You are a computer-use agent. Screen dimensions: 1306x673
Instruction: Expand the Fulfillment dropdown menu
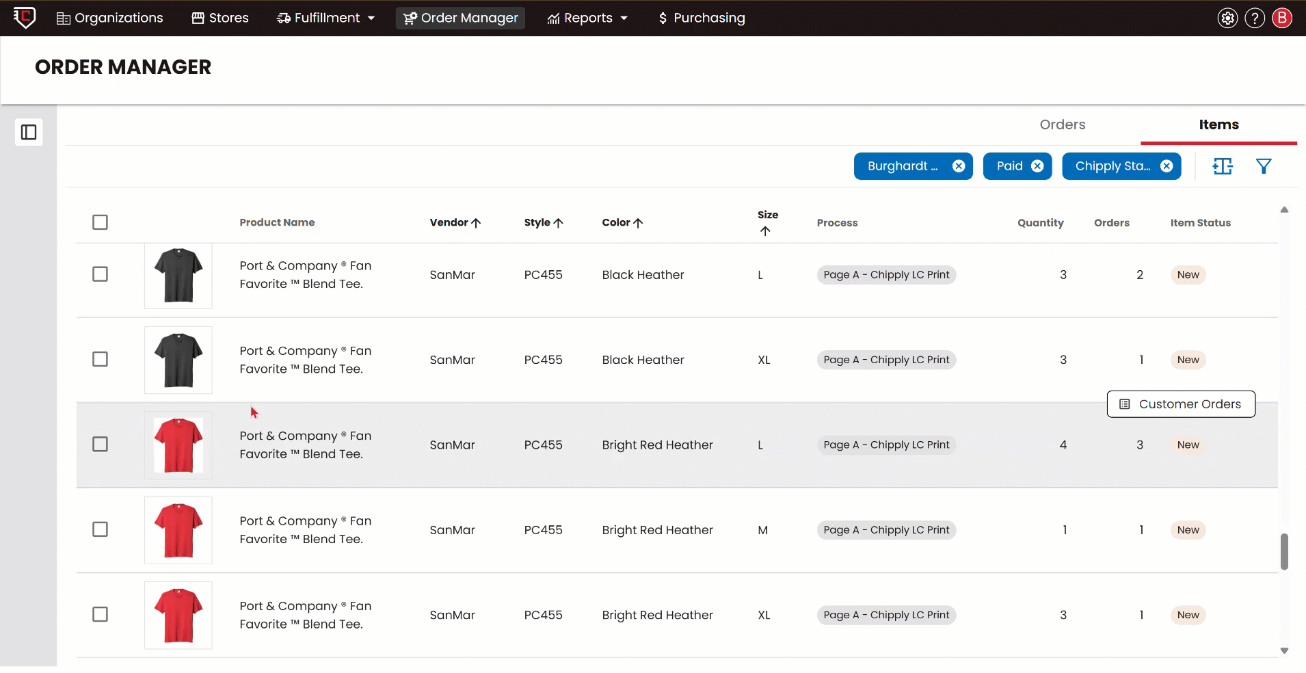pos(326,18)
